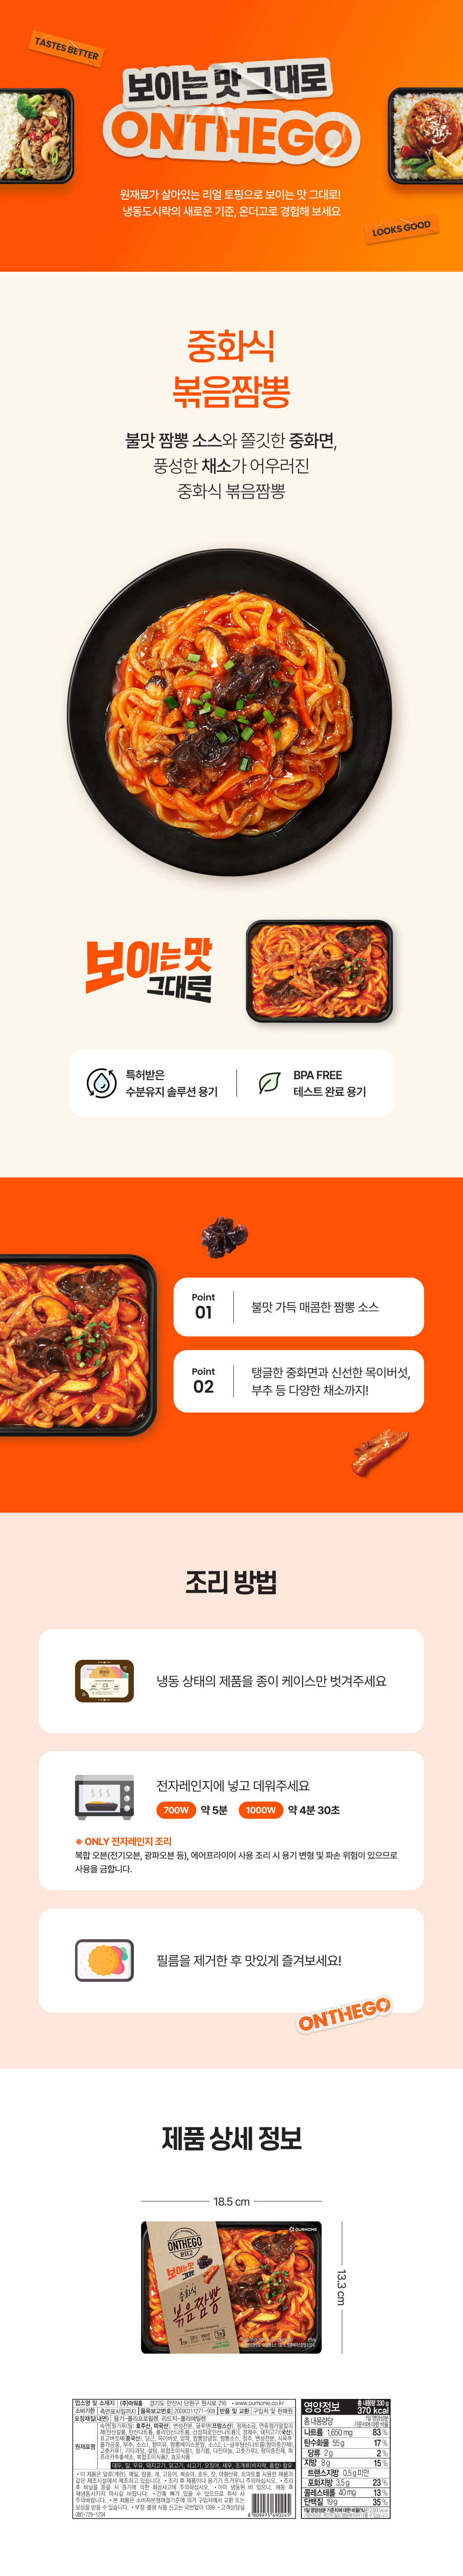Click the BPA FREE leaf icon
The height and width of the screenshot is (2576, 463).
[x=269, y=1083]
